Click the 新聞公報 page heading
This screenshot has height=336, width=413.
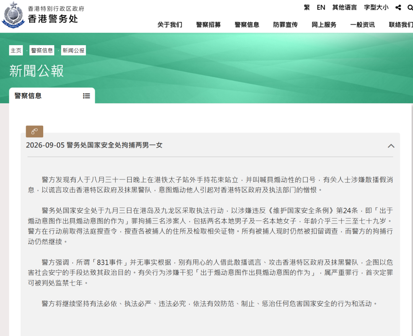(37, 71)
